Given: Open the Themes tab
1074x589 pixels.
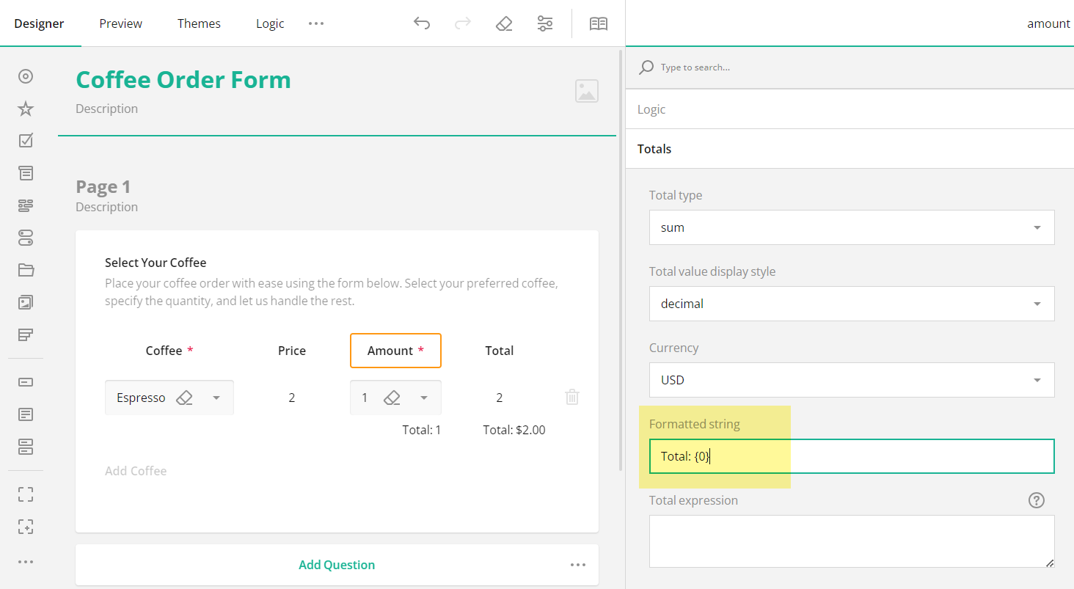Looking at the screenshot, I should (x=199, y=23).
